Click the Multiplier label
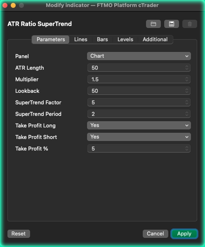This screenshot has height=247, width=205. pos(27,79)
